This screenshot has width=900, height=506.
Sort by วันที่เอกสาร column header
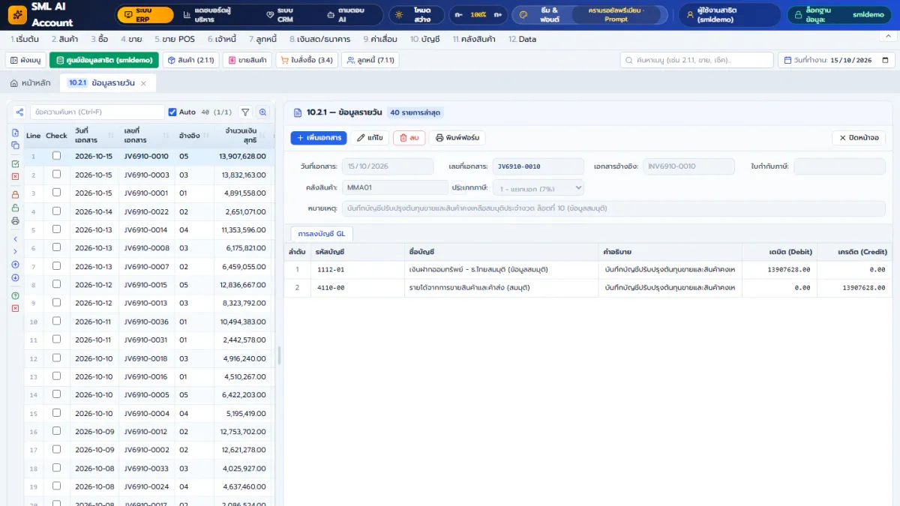click(x=93, y=136)
